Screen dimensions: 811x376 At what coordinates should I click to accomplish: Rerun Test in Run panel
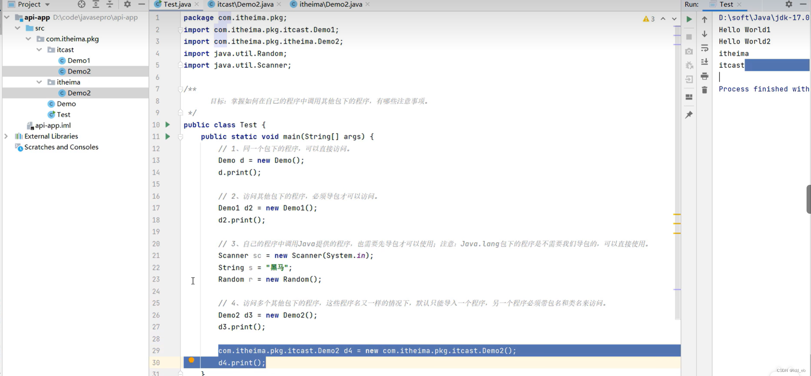click(689, 19)
